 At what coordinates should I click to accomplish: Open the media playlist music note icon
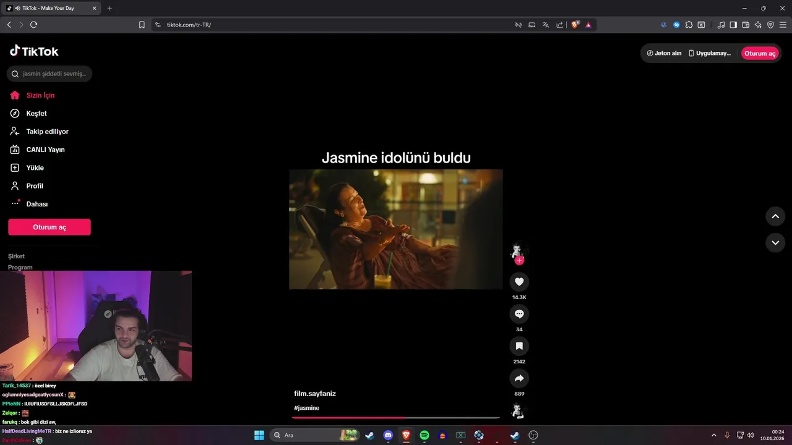721,25
